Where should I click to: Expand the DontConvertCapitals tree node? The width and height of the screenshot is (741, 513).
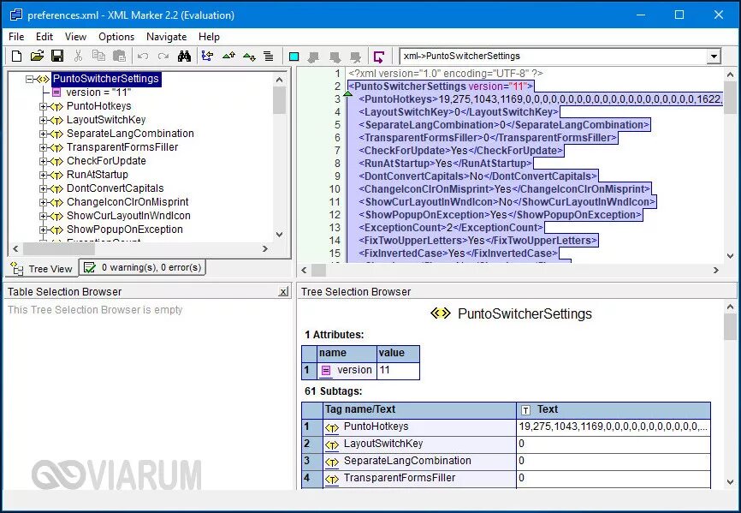pyautogui.click(x=44, y=189)
